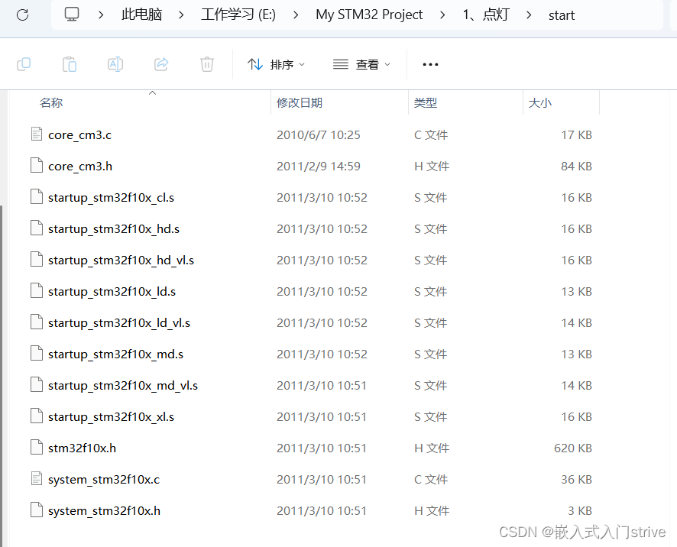Image resolution: width=677 pixels, height=547 pixels.
Task: Click file icon of startup_stm32f10x_ld.s
Action: coord(37,290)
